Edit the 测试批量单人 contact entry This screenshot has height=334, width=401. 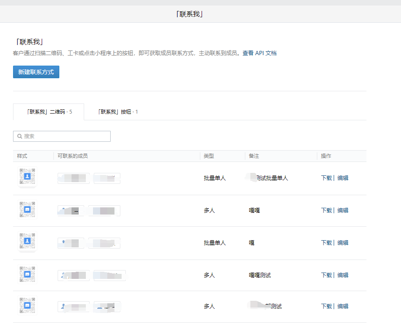(343, 178)
